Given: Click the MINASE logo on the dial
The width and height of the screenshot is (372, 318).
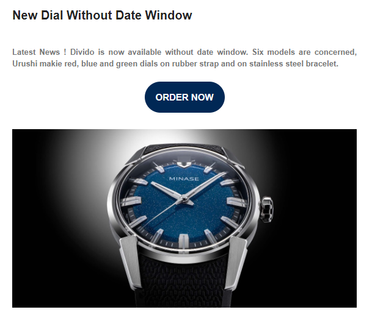Looking at the screenshot, I should (184, 178).
